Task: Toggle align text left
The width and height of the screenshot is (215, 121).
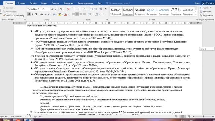Action: pyautogui.click(x=73, y=14)
